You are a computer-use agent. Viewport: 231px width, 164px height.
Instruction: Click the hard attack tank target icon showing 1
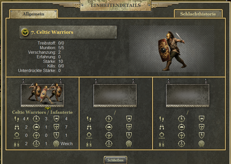coord(36,127)
